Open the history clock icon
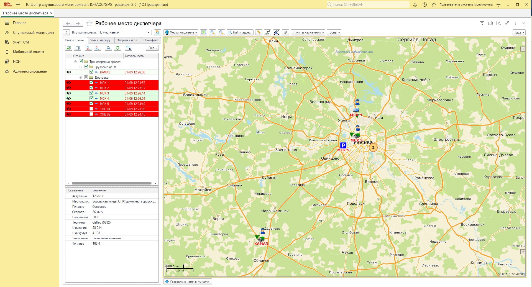The height and width of the screenshot is (287, 532). (x=424, y=4)
